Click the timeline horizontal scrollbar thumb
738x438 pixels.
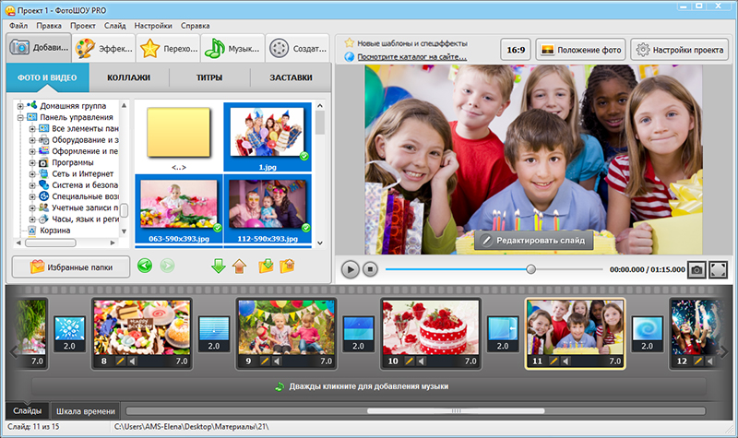click(x=456, y=411)
